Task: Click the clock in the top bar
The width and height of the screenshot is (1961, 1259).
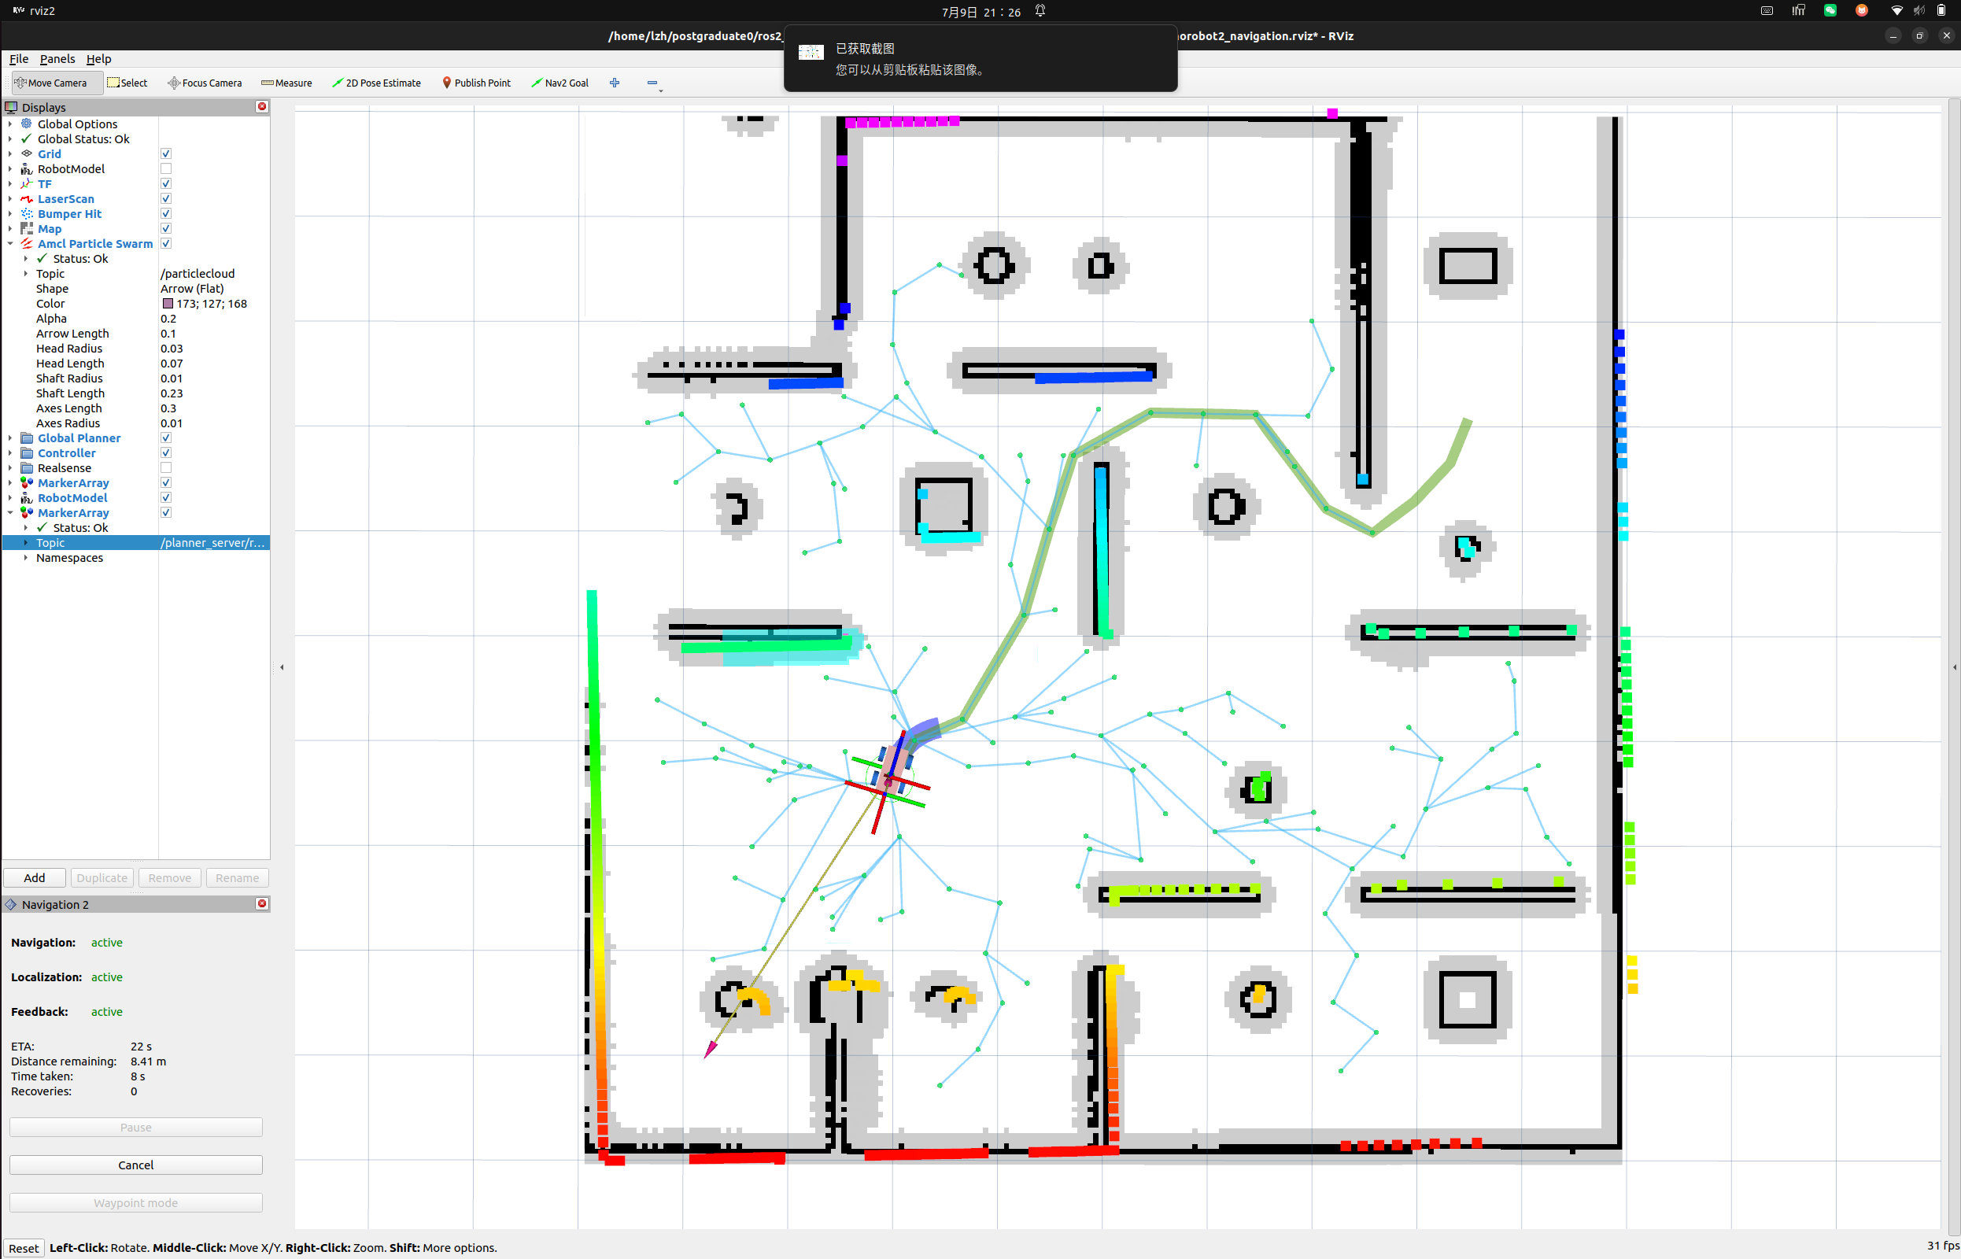Action: pyautogui.click(x=981, y=12)
